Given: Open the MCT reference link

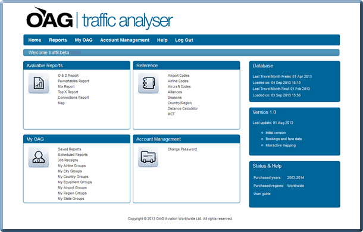Looking at the screenshot, I should (171, 114).
